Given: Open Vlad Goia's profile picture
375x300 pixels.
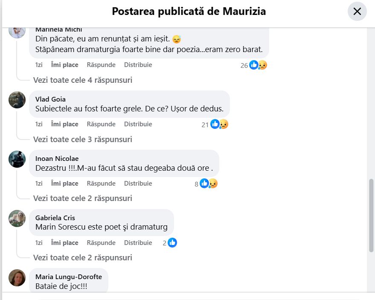Looking at the screenshot, I should (x=17, y=100).
